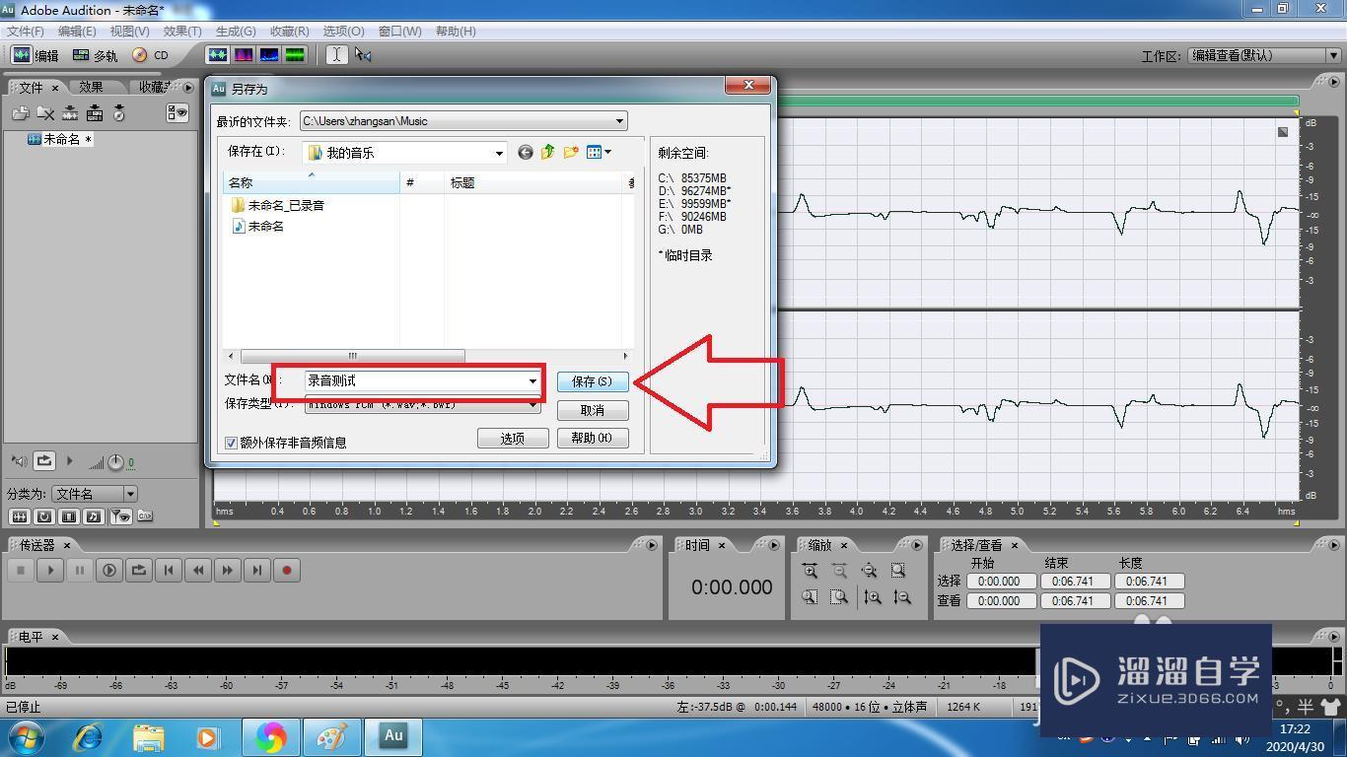
Task: Toggle the auto-play speaker icon in Files panel
Action: coord(19,460)
